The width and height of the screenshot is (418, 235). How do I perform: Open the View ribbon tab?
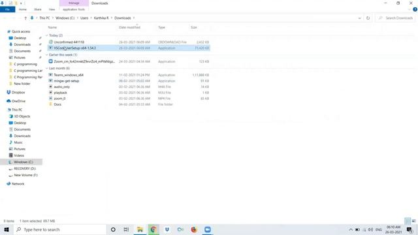point(52,9)
